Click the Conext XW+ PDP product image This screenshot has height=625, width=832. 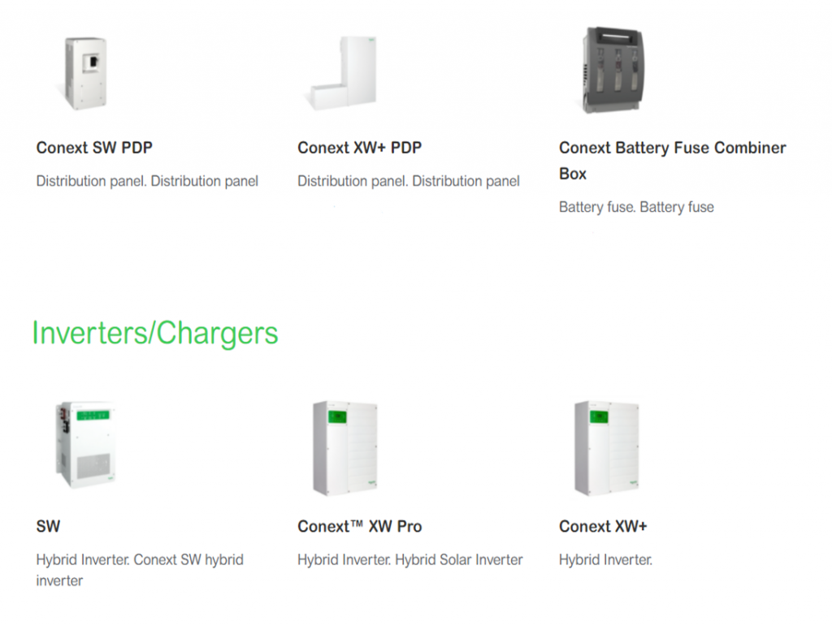[342, 72]
